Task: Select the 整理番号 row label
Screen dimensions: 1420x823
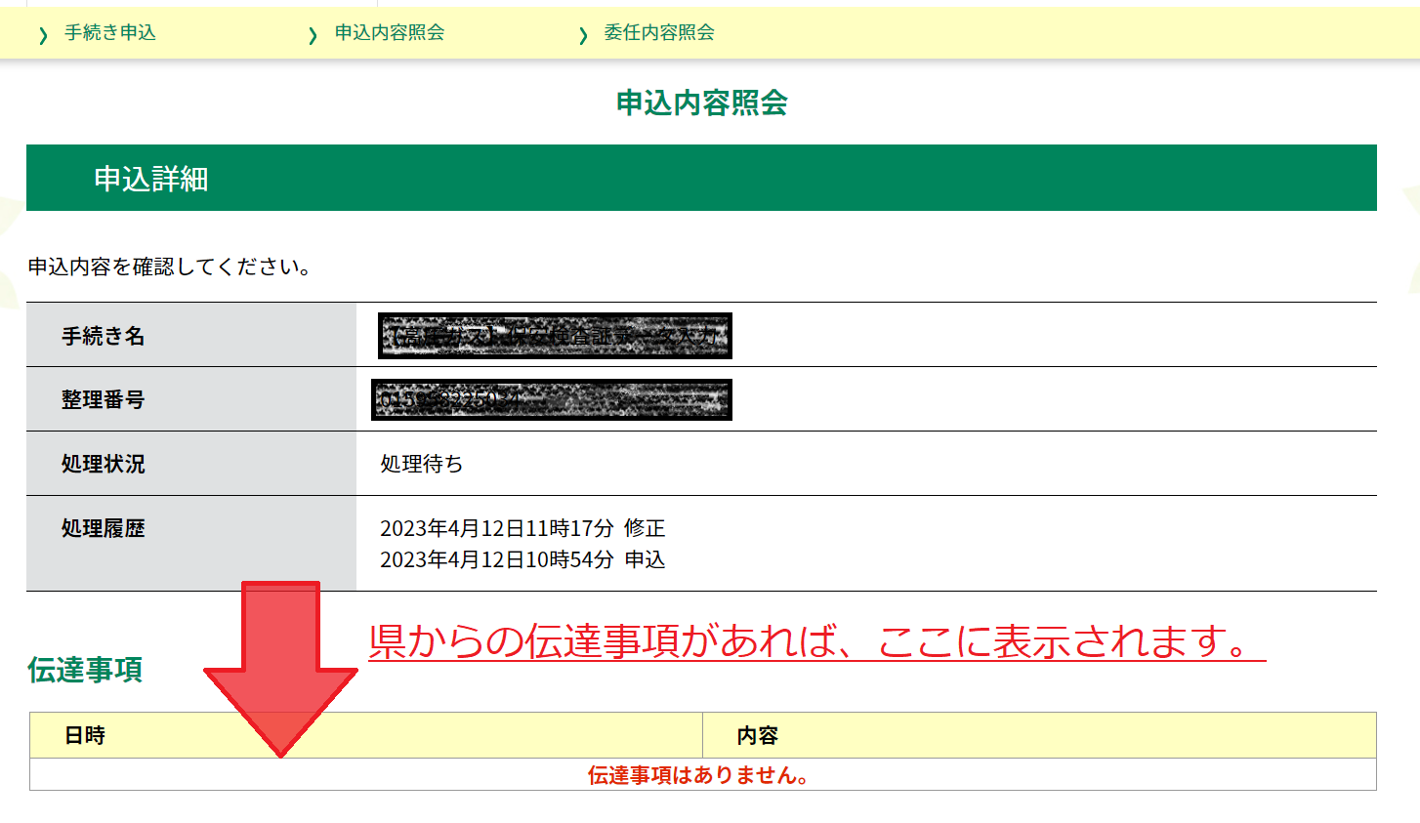Action: click(103, 399)
